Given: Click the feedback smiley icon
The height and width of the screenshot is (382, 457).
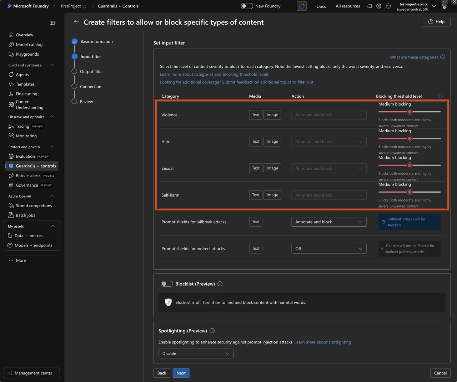Looking at the screenshot, I should (388, 6).
